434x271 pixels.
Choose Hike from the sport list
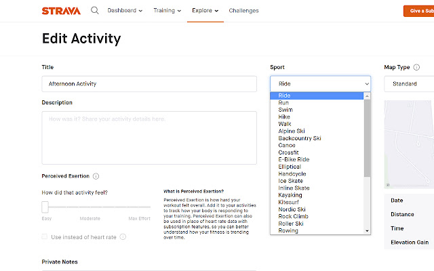point(317,117)
